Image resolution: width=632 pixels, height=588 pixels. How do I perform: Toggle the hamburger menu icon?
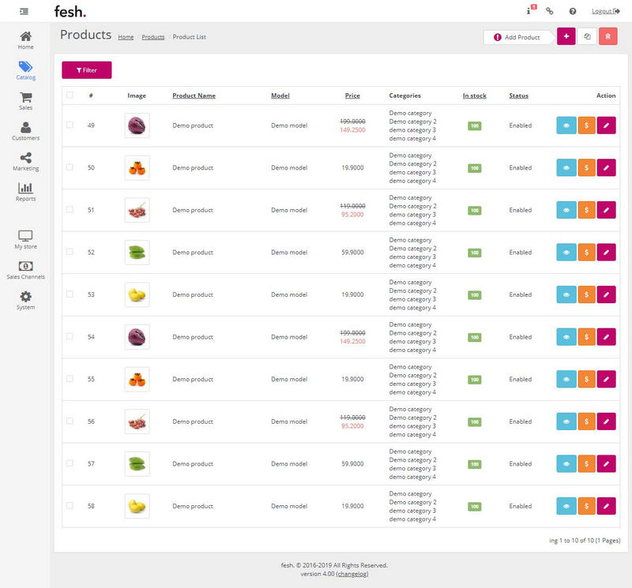pos(24,11)
